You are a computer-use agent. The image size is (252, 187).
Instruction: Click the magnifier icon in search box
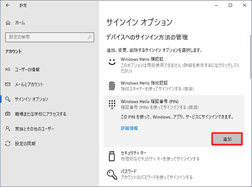[90, 37]
